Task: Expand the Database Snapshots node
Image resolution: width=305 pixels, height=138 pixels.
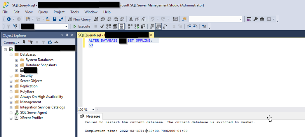Action: [x=17, y=65]
